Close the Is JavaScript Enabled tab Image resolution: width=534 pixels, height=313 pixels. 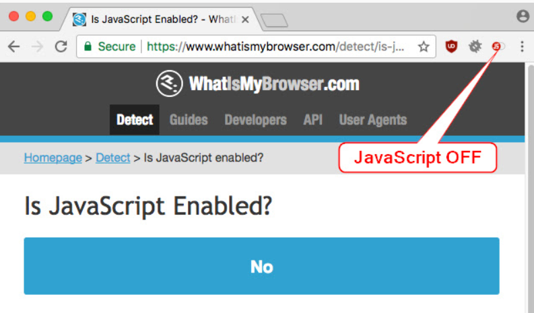245,20
